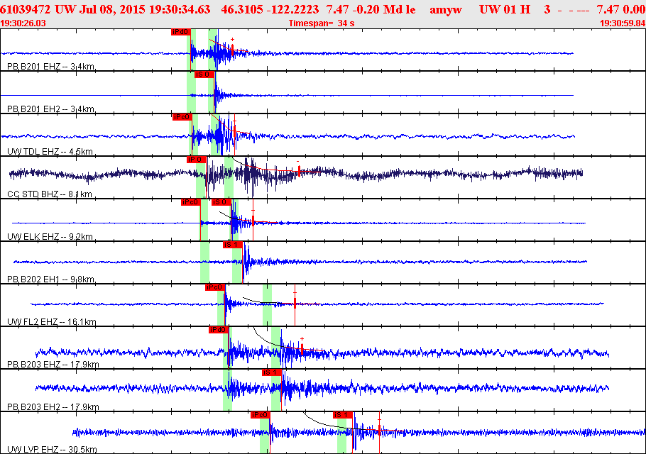Click the iS 1 flag on UW LVP trace
The image size is (646, 454).
pyautogui.click(x=342, y=415)
